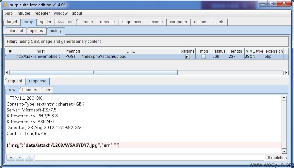The width and height of the screenshot is (294, 168).
Task: Sort by length column header
Action: [x=236, y=51]
